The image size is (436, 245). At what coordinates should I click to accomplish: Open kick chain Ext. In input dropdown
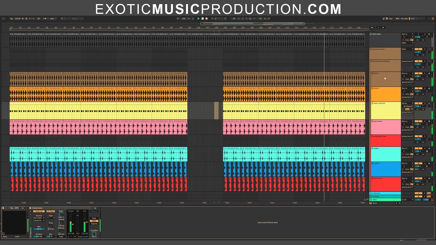tap(407, 34)
